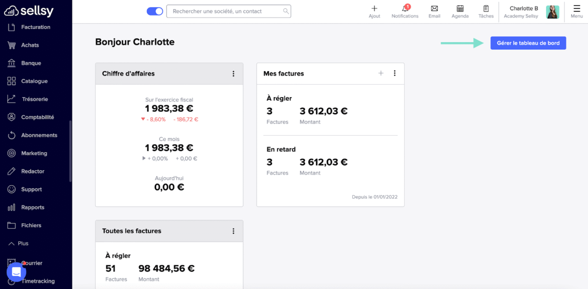Open the Comptabilité icon
This screenshot has width=588, height=289.
click(x=11, y=117)
